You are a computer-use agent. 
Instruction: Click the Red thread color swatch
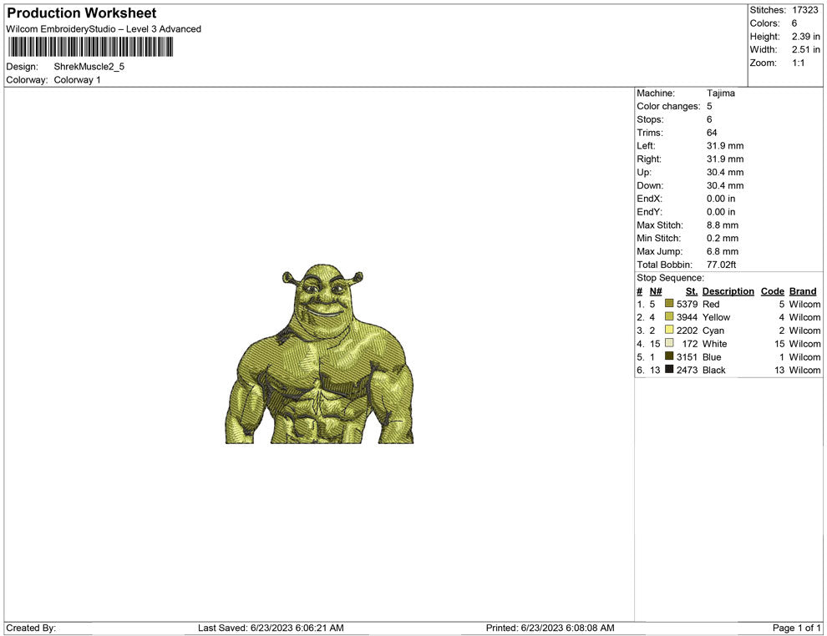point(669,304)
